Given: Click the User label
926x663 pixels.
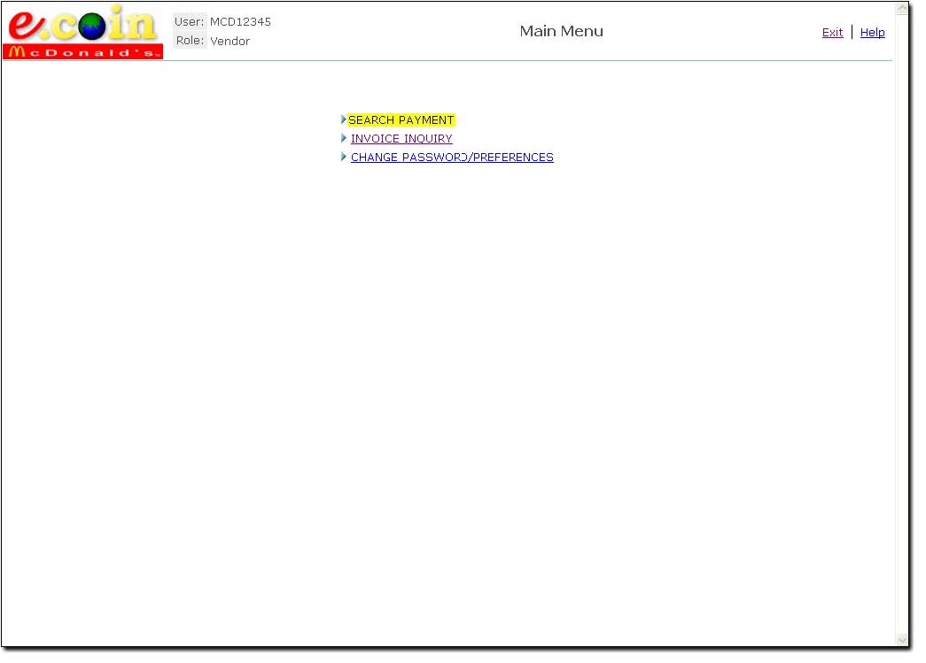Looking at the screenshot, I should (x=189, y=22).
